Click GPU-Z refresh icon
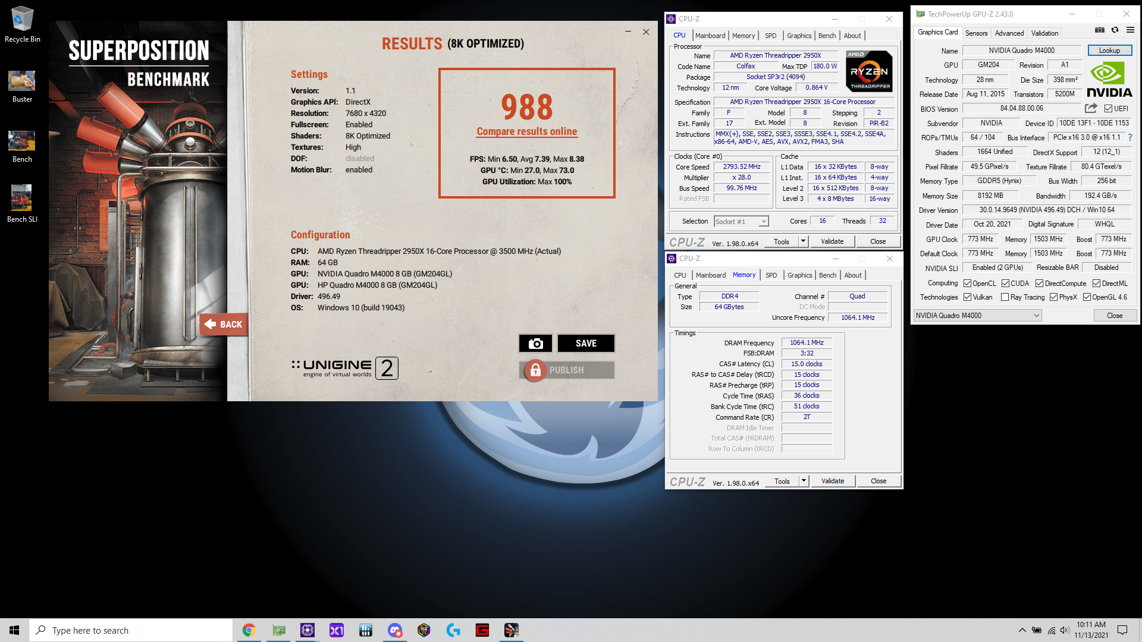Image resolution: width=1142 pixels, height=642 pixels. [1115, 30]
